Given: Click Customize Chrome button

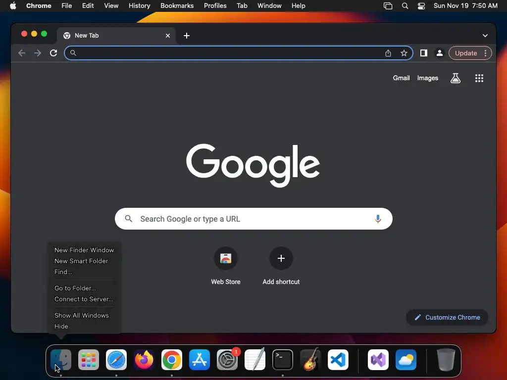Looking at the screenshot, I should click(447, 317).
